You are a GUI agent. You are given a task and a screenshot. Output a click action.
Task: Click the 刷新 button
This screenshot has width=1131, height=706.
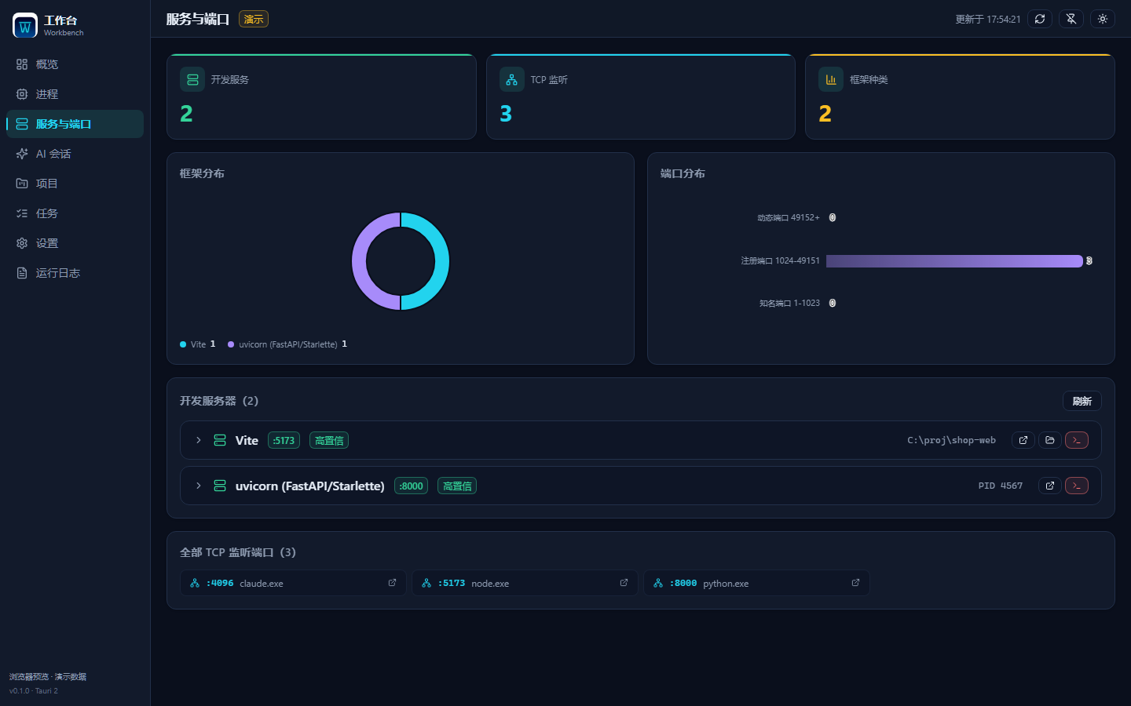1082,401
